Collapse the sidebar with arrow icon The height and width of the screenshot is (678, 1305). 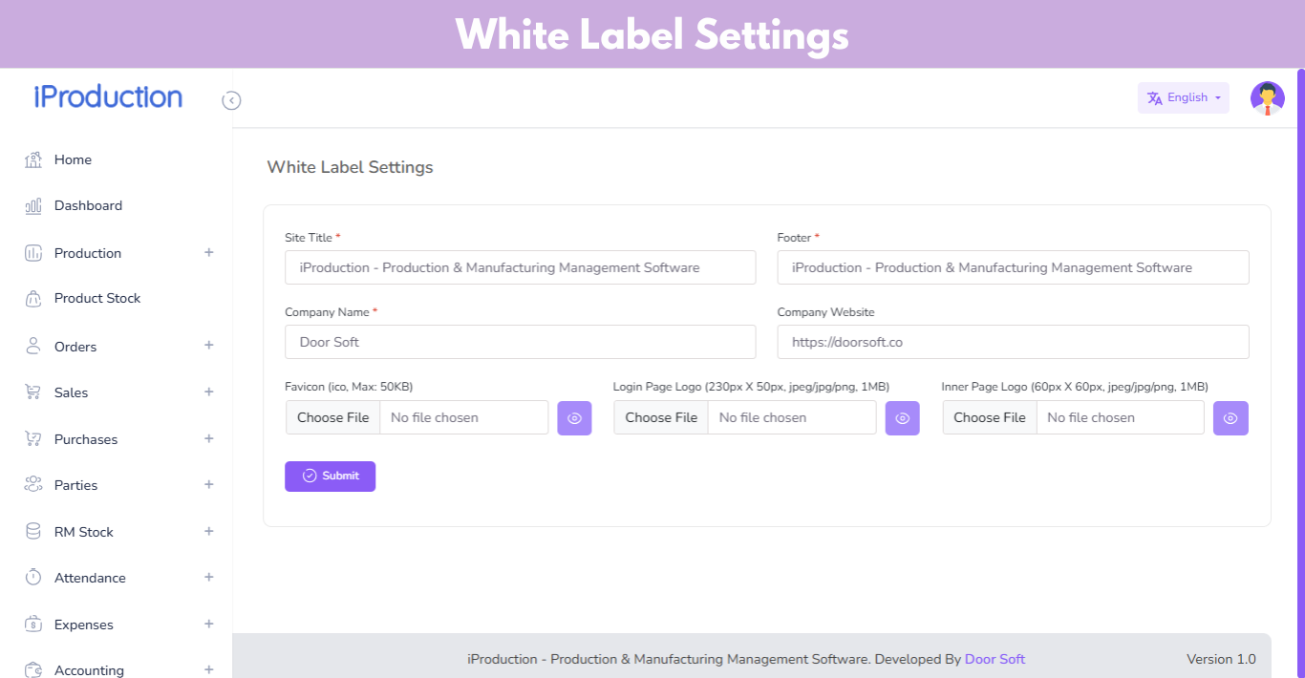231,100
